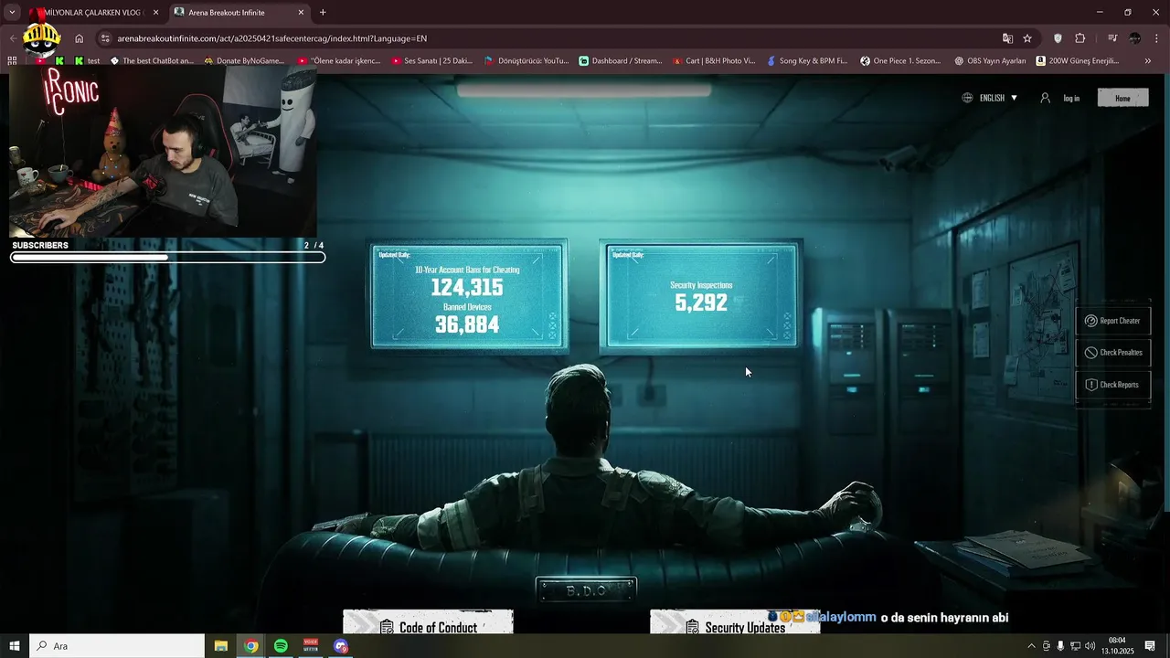Show hidden system tray icons

click(1031, 646)
